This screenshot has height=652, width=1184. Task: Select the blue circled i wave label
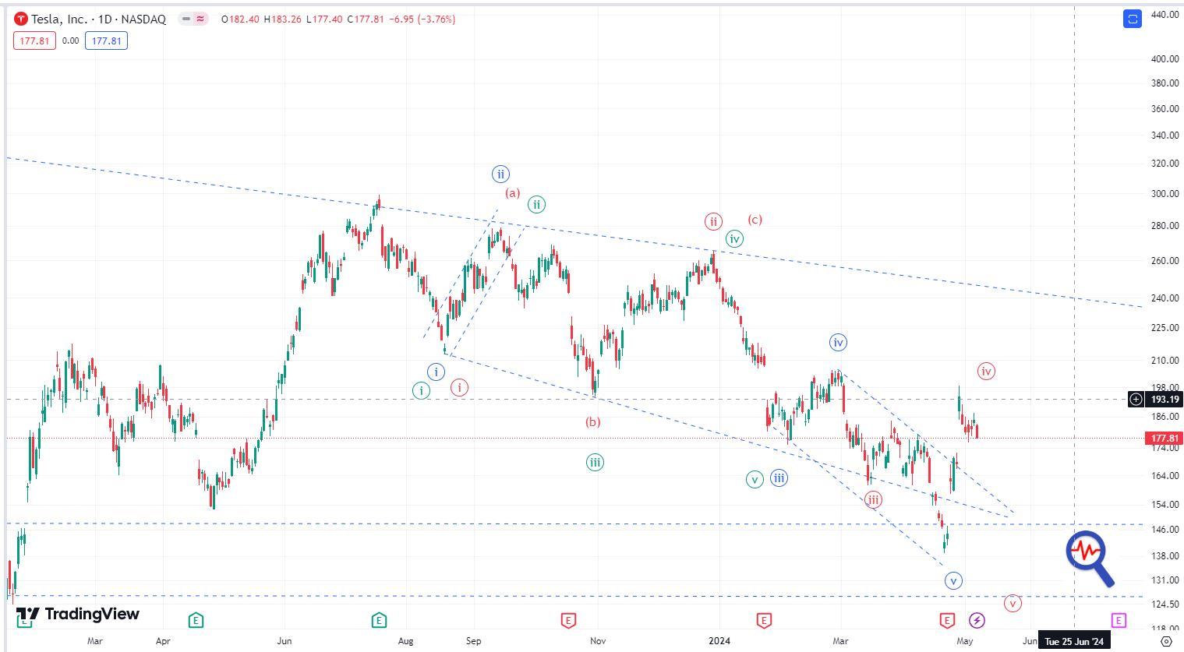[x=436, y=372]
